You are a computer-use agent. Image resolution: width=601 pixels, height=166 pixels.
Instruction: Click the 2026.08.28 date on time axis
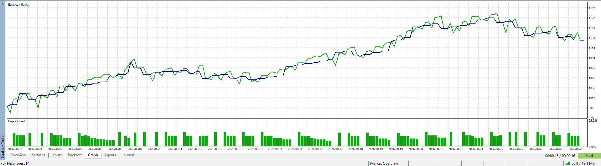point(576,149)
